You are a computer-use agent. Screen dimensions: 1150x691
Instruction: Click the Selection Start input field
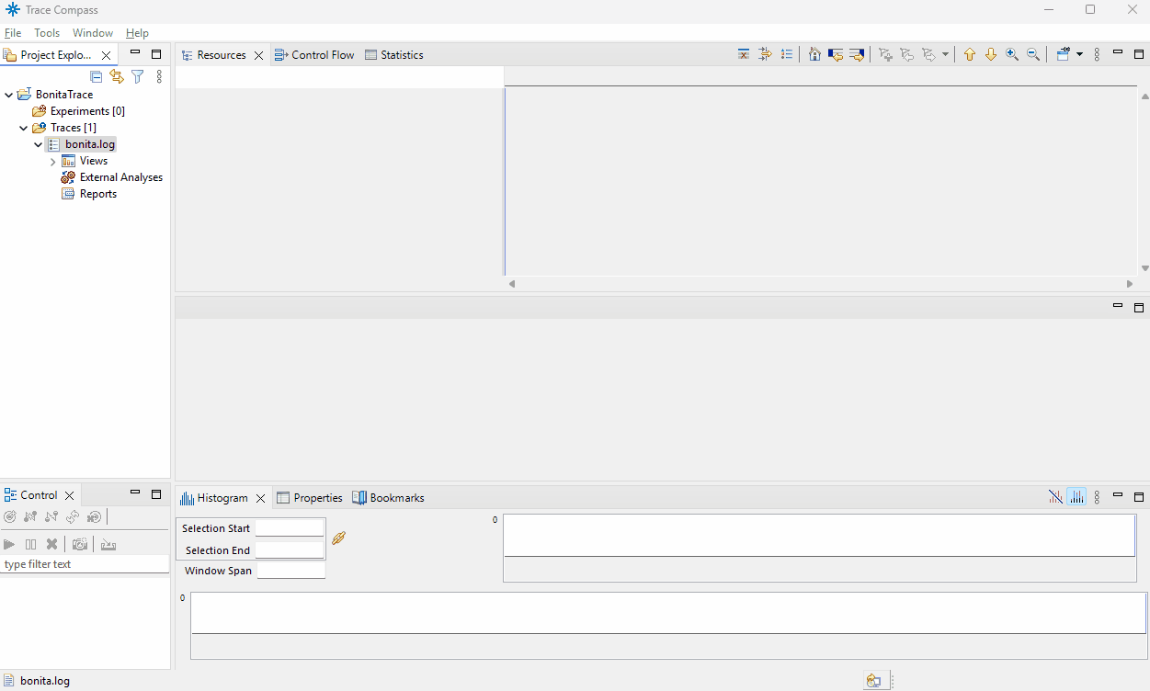click(x=290, y=528)
